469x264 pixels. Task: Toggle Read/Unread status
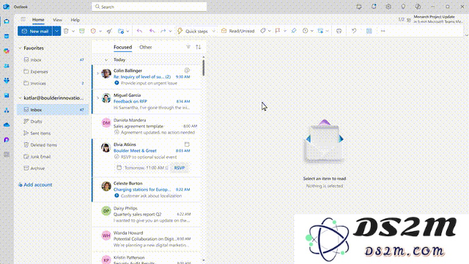(x=237, y=31)
